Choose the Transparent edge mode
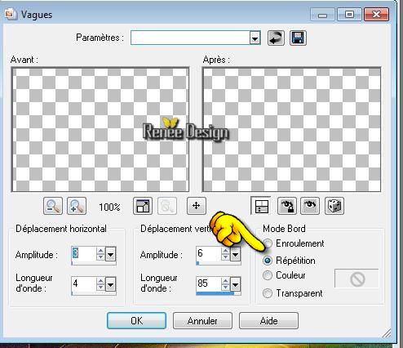 tap(293, 293)
